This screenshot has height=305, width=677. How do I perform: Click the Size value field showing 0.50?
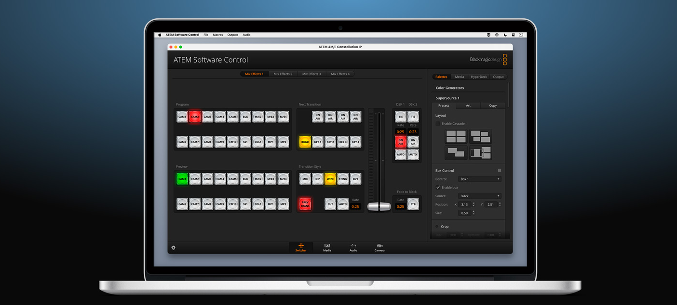pos(464,213)
